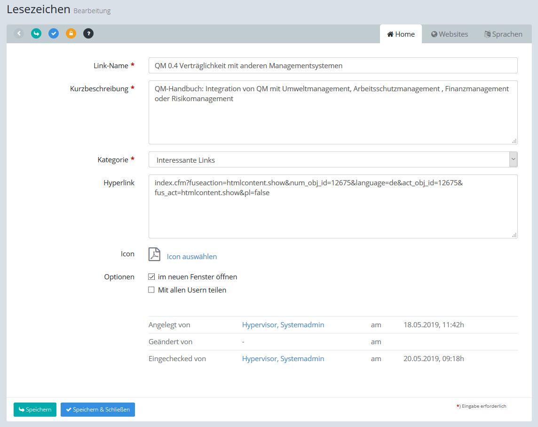Click the orange lock toolbar icon
Screen dimensions: 538x427
coord(71,33)
